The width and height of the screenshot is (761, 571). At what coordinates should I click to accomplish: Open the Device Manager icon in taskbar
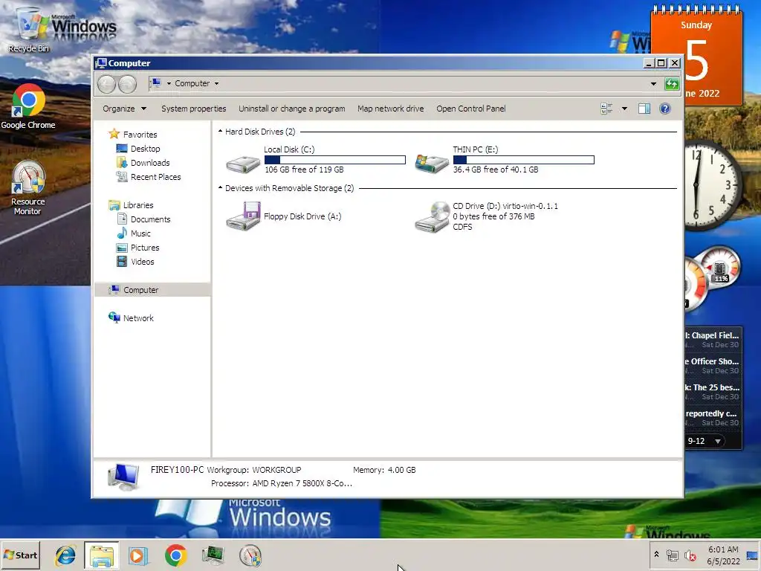pyautogui.click(x=213, y=555)
